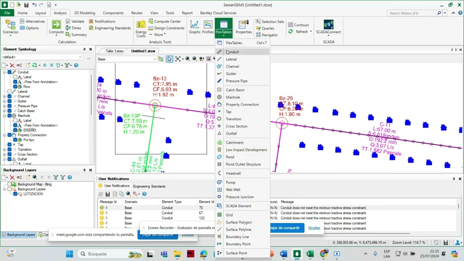Open the Queries manager
The width and height of the screenshot is (464, 261).
click(265, 28)
